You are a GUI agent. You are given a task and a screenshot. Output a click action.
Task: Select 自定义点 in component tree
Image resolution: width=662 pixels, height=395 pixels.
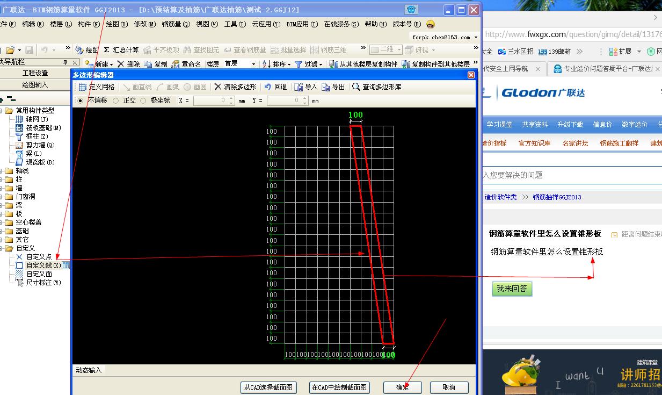39,257
